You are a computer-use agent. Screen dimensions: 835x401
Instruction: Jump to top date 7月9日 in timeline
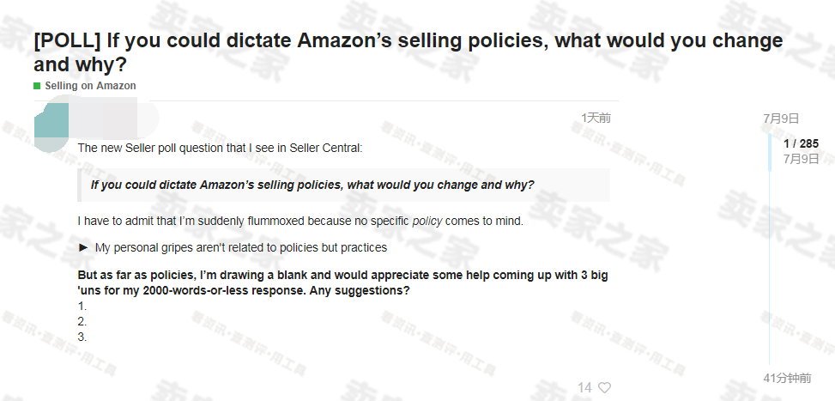[781, 118]
